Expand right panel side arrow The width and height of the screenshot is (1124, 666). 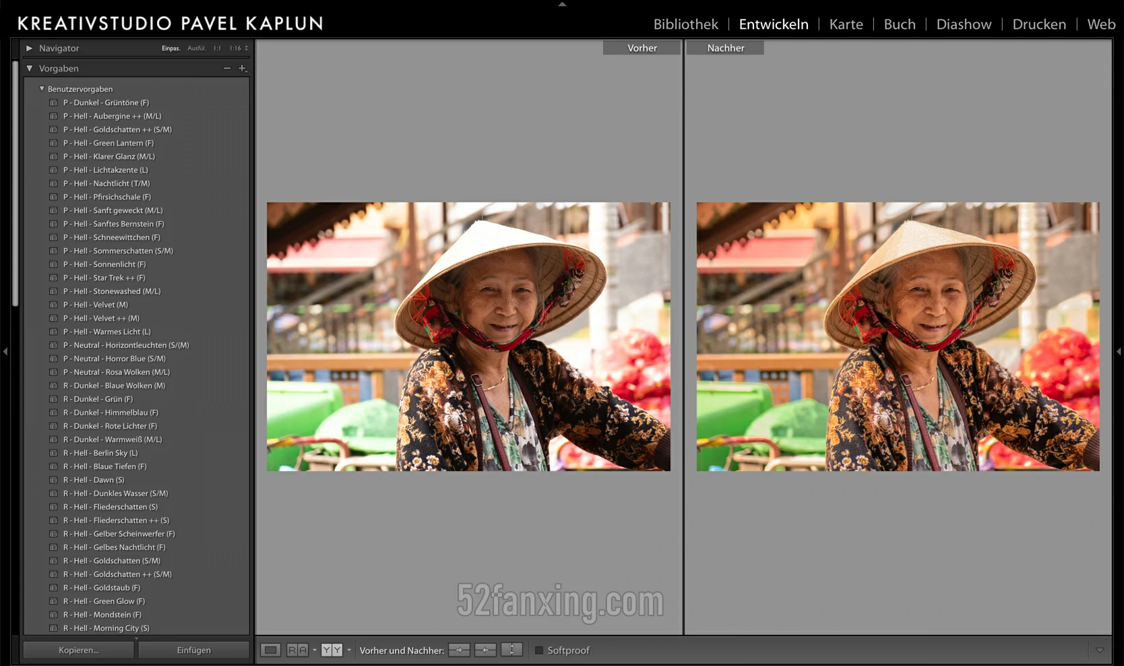click(1119, 351)
